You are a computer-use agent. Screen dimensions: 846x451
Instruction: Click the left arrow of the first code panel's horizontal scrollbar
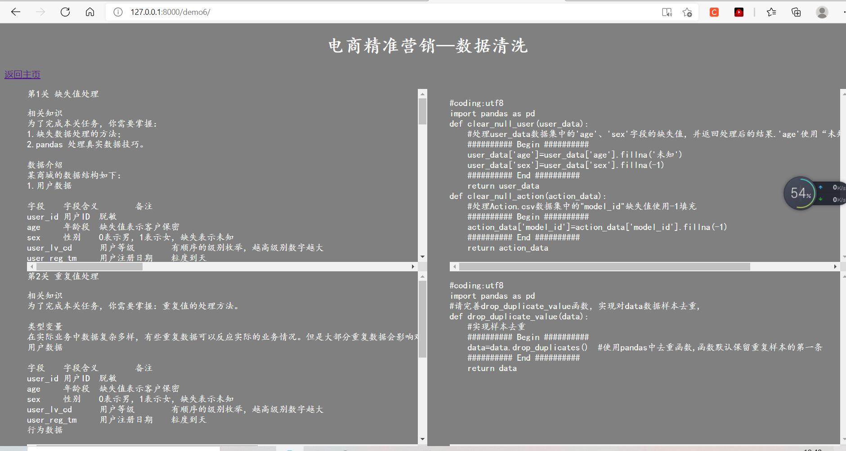pos(454,266)
